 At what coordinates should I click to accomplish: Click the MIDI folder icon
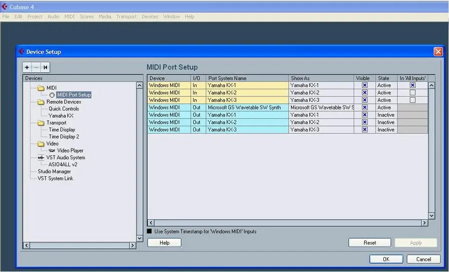[41, 88]
